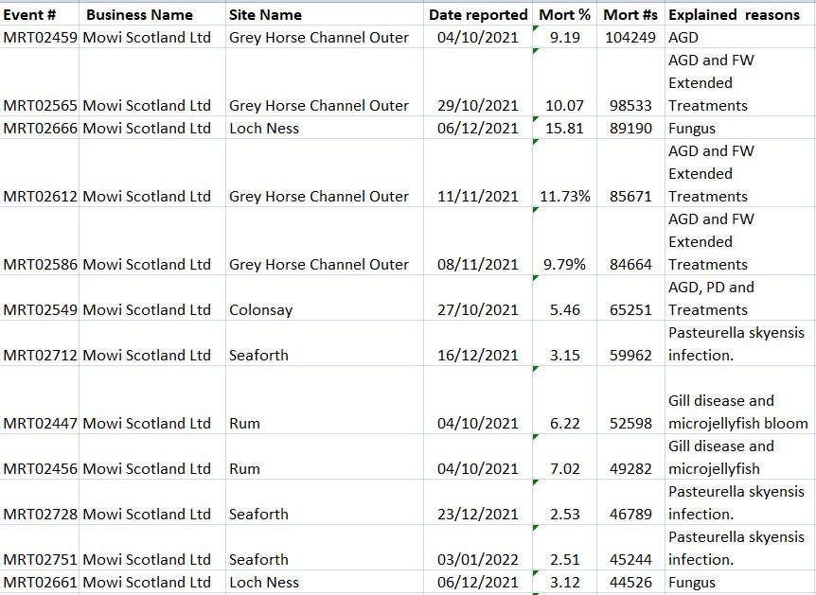816x595 pixels.
Task: Click the cell containing MRT02459
Action: tap(39, 37)
